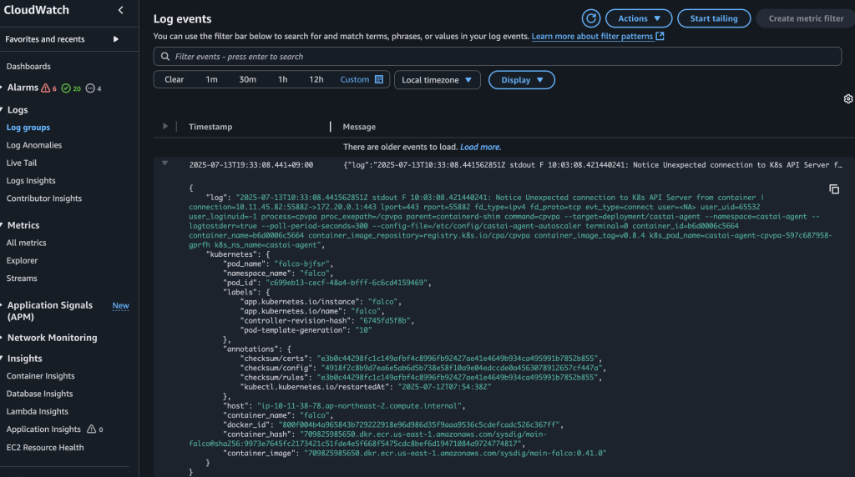Image resolution: width=855 pixels, height=477 pixels.
Task: Select the 1h time range
Action: (x=282, y=79)
